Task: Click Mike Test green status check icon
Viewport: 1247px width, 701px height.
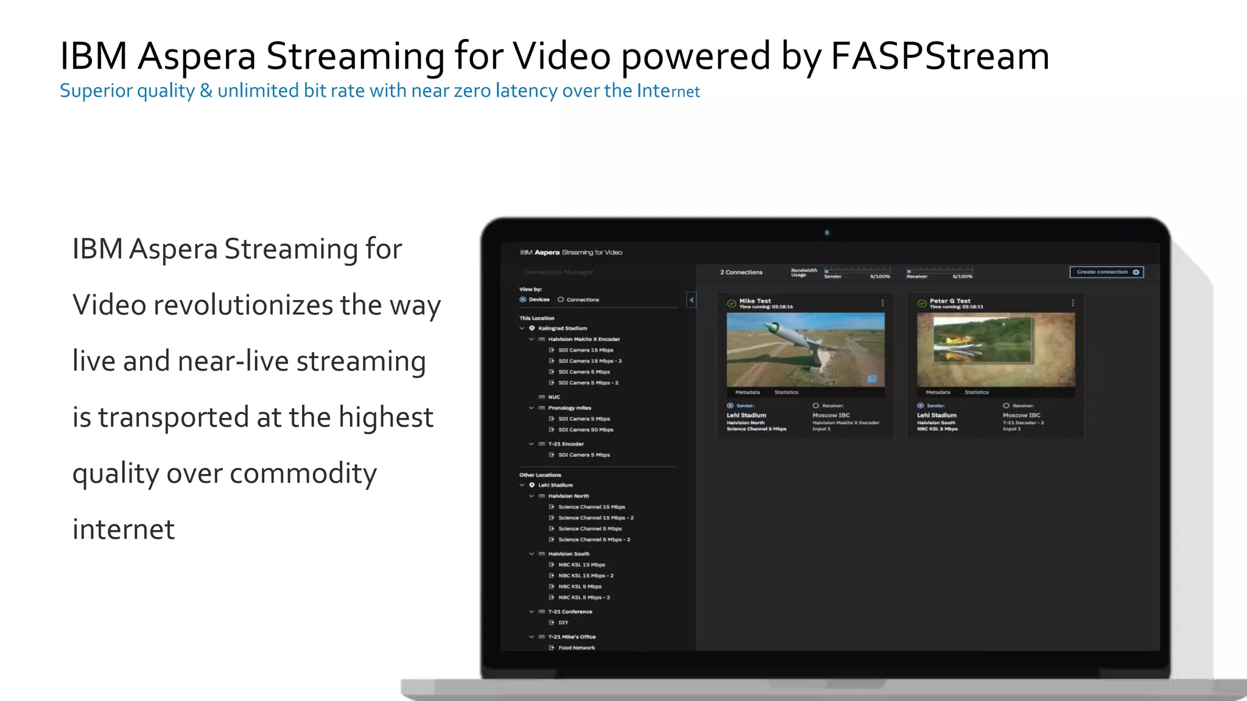Action: tap(731, 303)
